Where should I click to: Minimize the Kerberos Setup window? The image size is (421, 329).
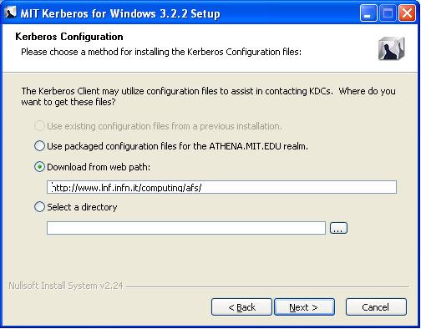(368, 13)
